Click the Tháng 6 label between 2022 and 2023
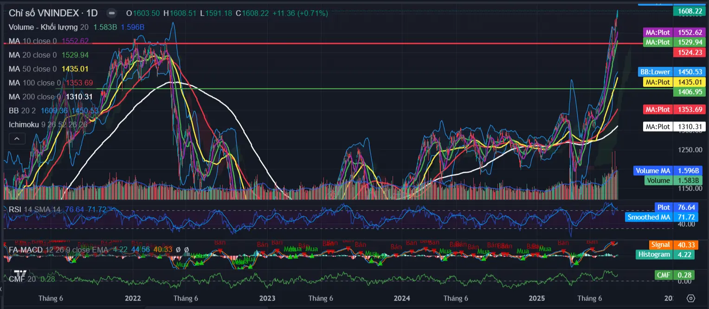Image resolution: width=709 pixels, height=309 pixels. pos(186,298)
